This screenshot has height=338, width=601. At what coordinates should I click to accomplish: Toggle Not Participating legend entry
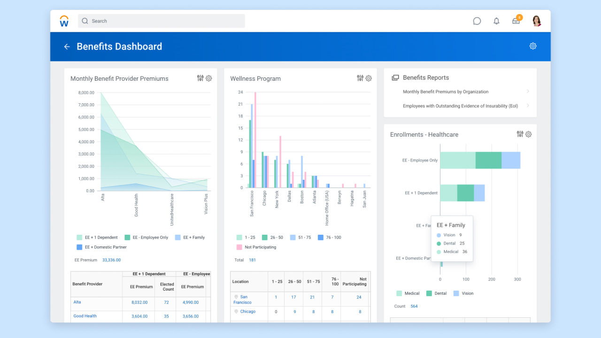(x=256, y=247)
